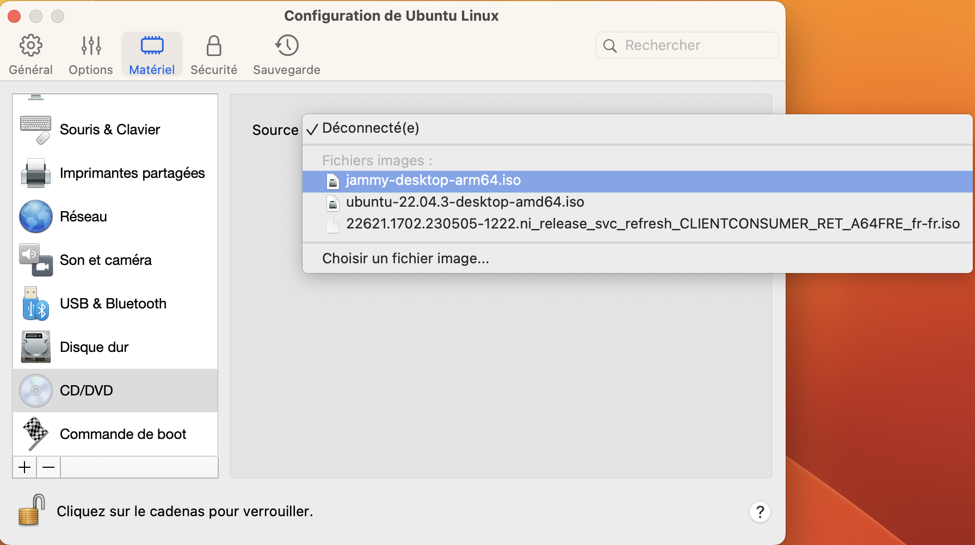Click the USB & Bluetooth icon

point(36,304)
